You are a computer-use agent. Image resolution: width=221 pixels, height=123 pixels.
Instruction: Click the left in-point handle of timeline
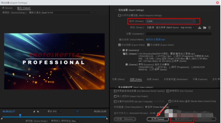click(x=2, y=119)
